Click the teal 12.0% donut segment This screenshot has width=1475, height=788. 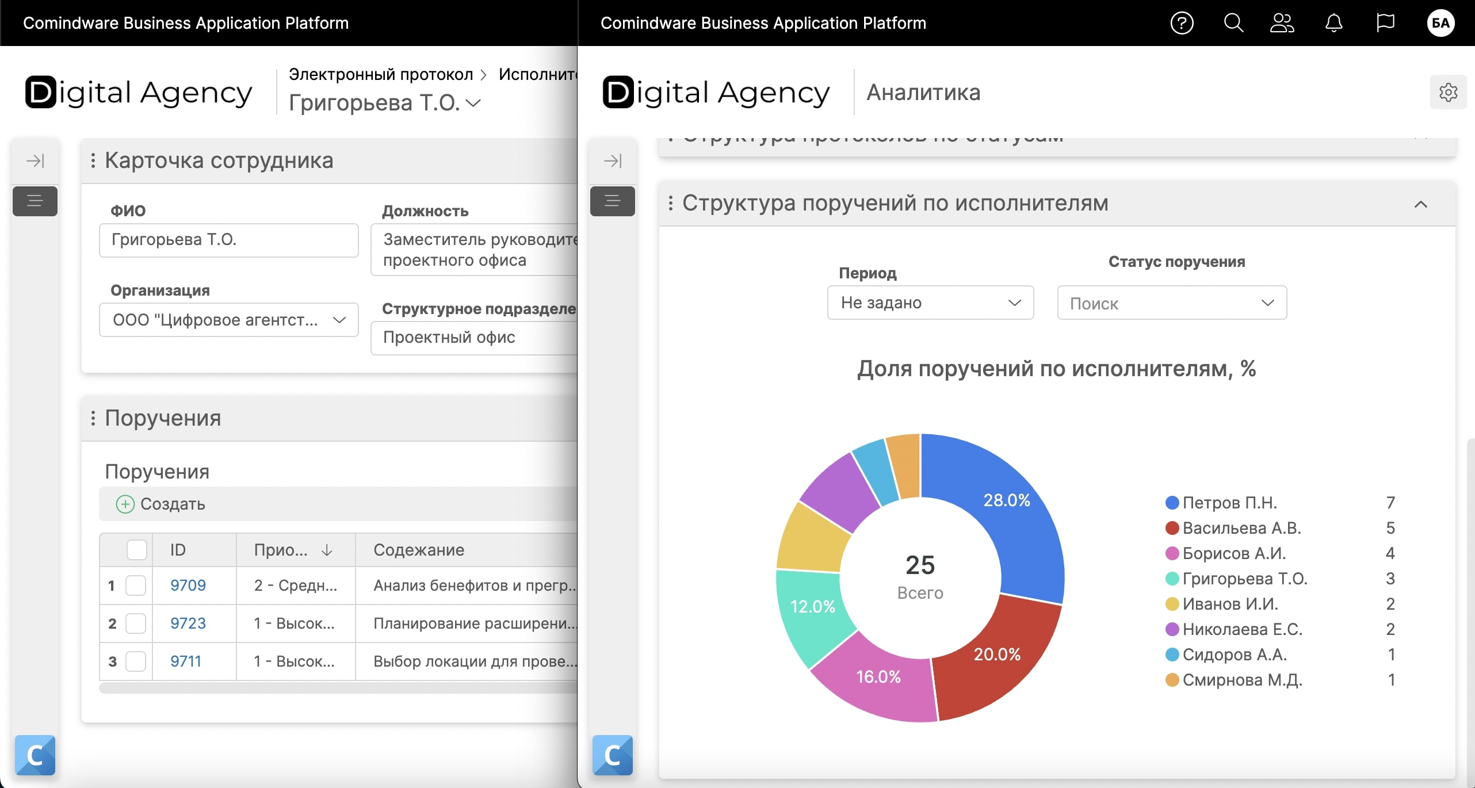pos(812,607)
